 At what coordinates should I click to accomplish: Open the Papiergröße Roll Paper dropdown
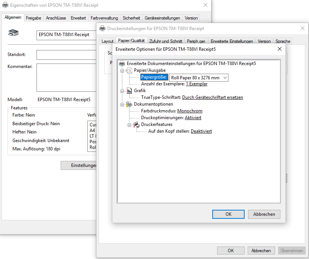[199, 78]
